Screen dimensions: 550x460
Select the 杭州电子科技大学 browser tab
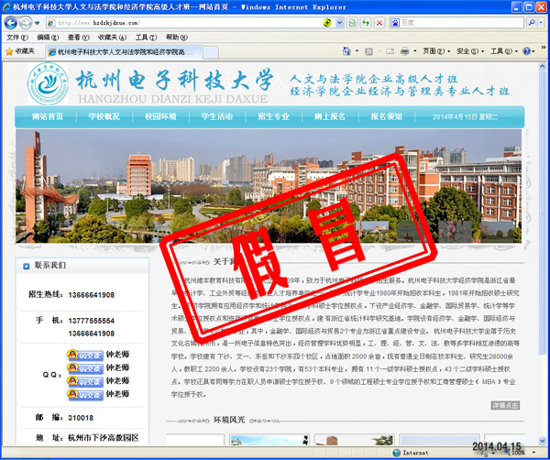tap(124, 52)
